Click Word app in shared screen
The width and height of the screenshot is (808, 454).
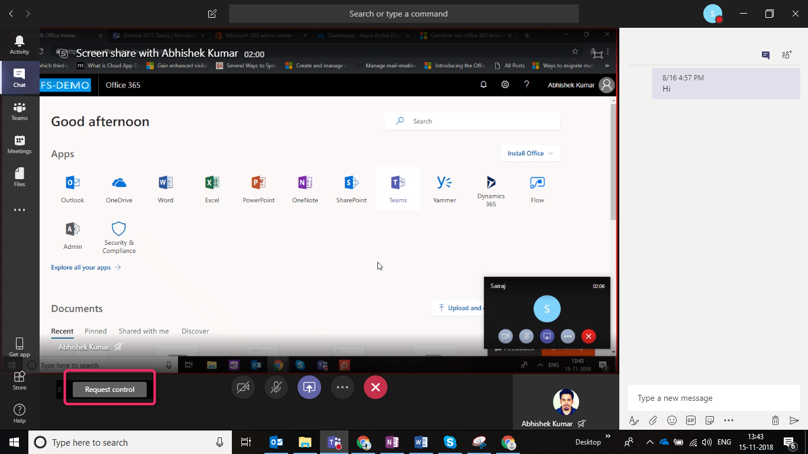click(x=166, y=189)
